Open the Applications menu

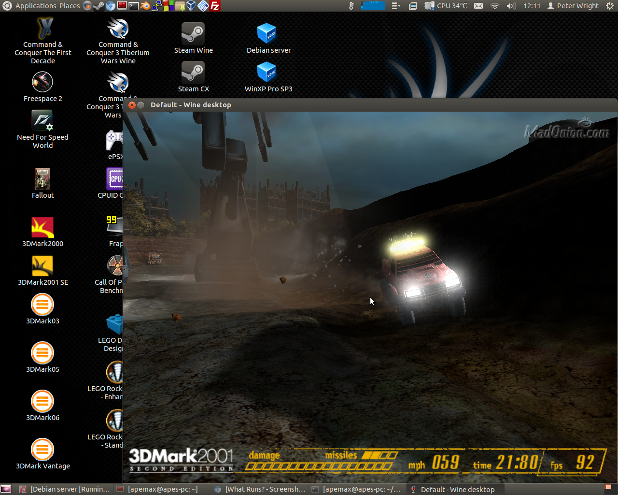[x=36, y=6]
